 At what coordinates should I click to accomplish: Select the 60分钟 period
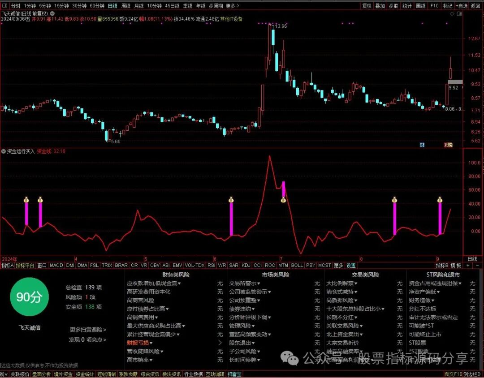(x=97, y=6)
